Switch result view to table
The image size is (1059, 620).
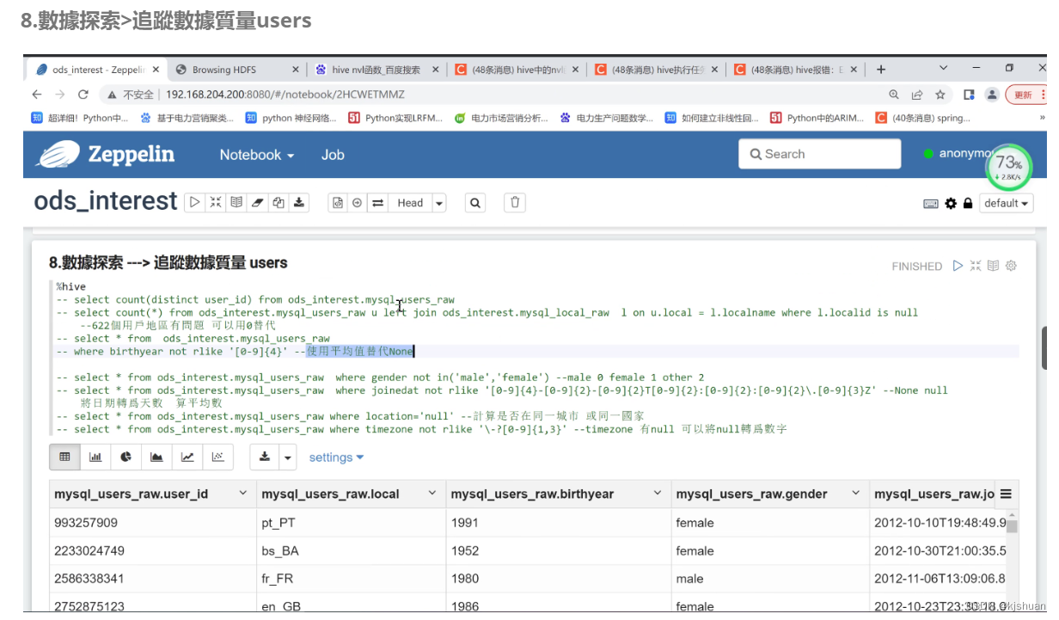tap(65, 457)
